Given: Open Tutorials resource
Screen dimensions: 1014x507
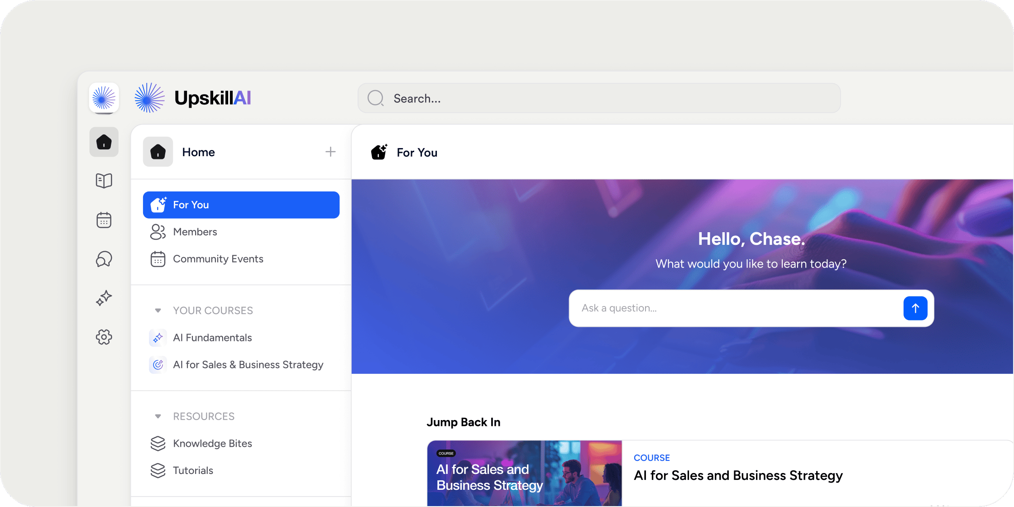Looking at the screenshot, I should [x=241, y=471].
